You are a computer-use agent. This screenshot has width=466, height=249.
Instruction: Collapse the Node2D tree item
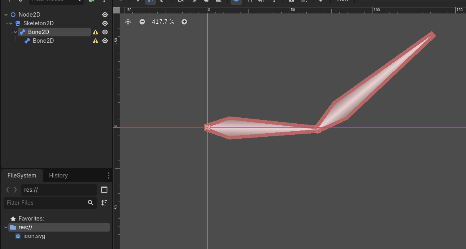[6, 15]
